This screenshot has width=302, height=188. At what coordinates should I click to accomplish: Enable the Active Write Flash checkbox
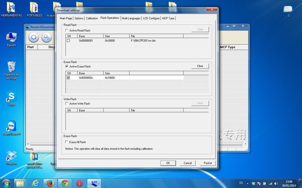coord(67,103)
